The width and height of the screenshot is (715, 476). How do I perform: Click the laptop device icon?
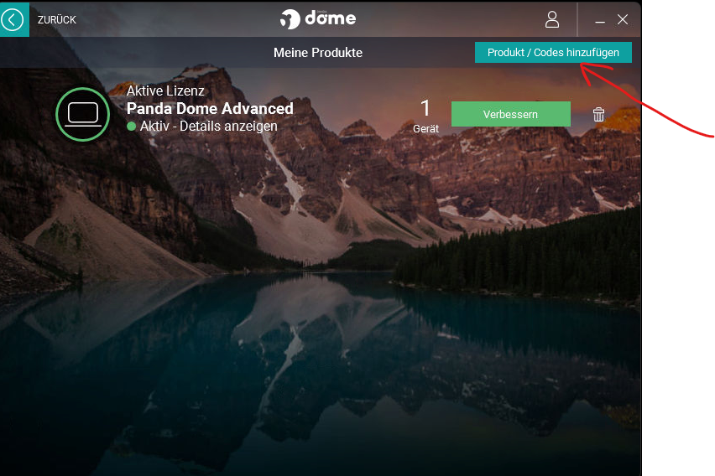pos(82,113)
